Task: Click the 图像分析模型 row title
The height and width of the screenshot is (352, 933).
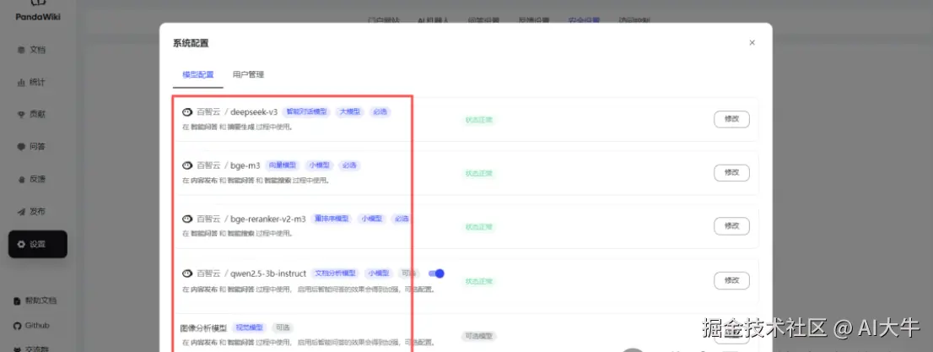Action: point(203,328)
